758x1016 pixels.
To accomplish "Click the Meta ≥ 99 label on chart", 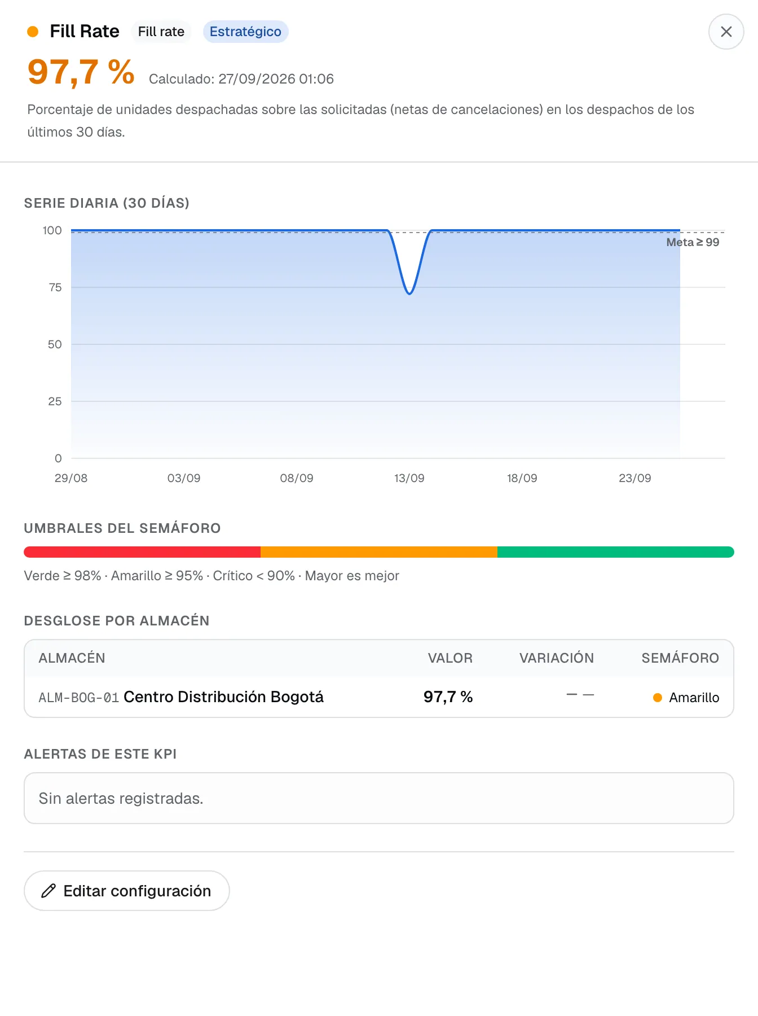I will point(693,242).
